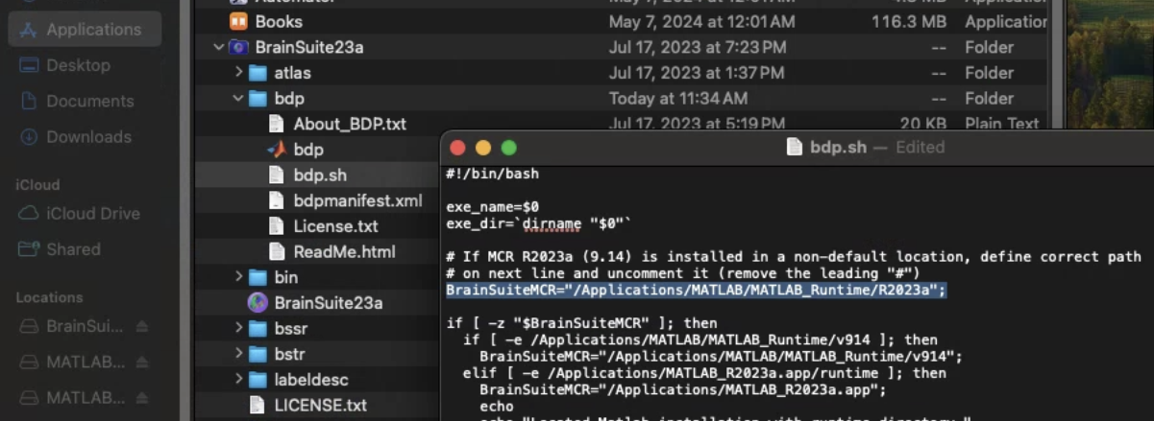The height and width of the screenshot is (421, 1154).
Task: Go to Downloads in the sidebar
Action: pos(88,137)
